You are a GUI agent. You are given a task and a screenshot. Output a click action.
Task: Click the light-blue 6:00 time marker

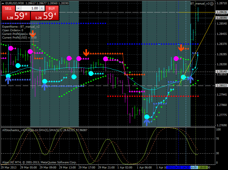pos(194,167)
